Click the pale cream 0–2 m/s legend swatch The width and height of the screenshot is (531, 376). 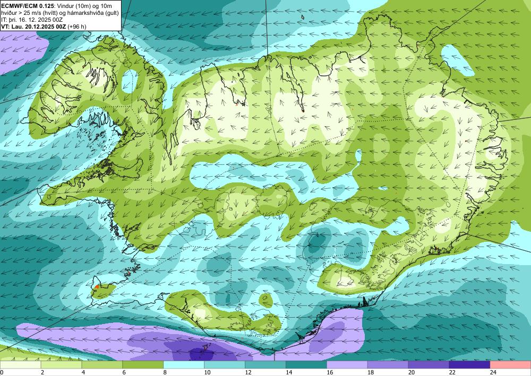click(20, 365)
